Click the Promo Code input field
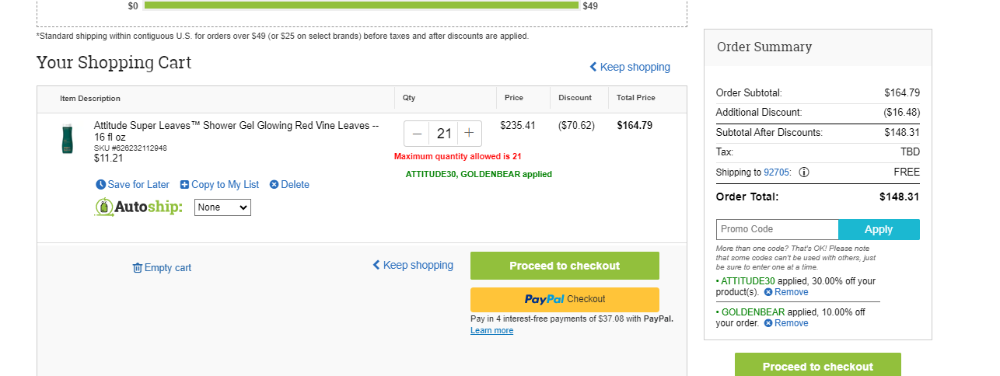Viewport: 1000px width, 376px height. [777, 229]
